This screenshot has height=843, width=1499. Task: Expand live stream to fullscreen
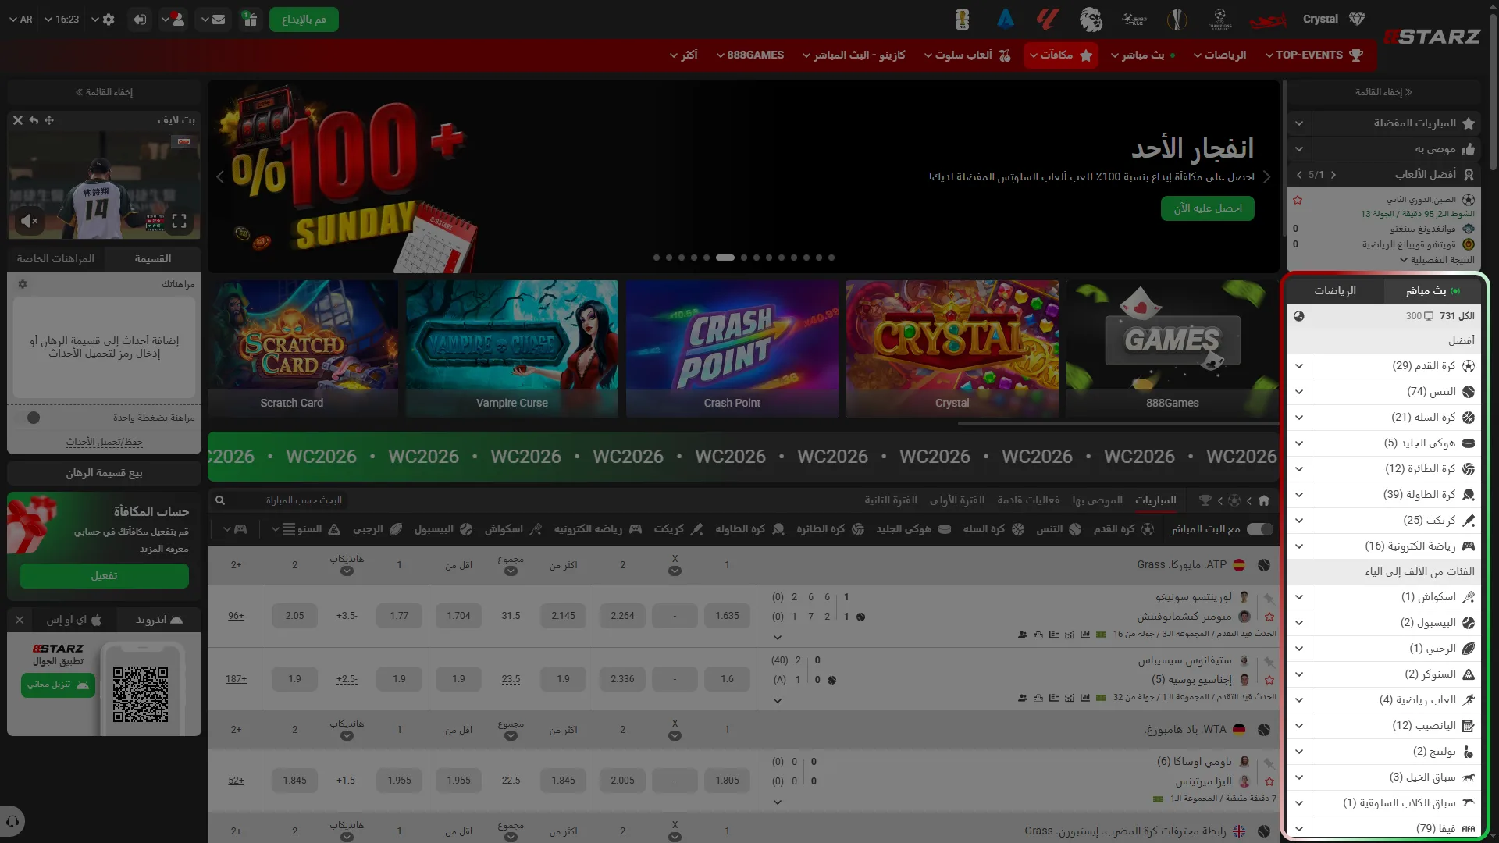pyautogui.click(x=179, y=221)
